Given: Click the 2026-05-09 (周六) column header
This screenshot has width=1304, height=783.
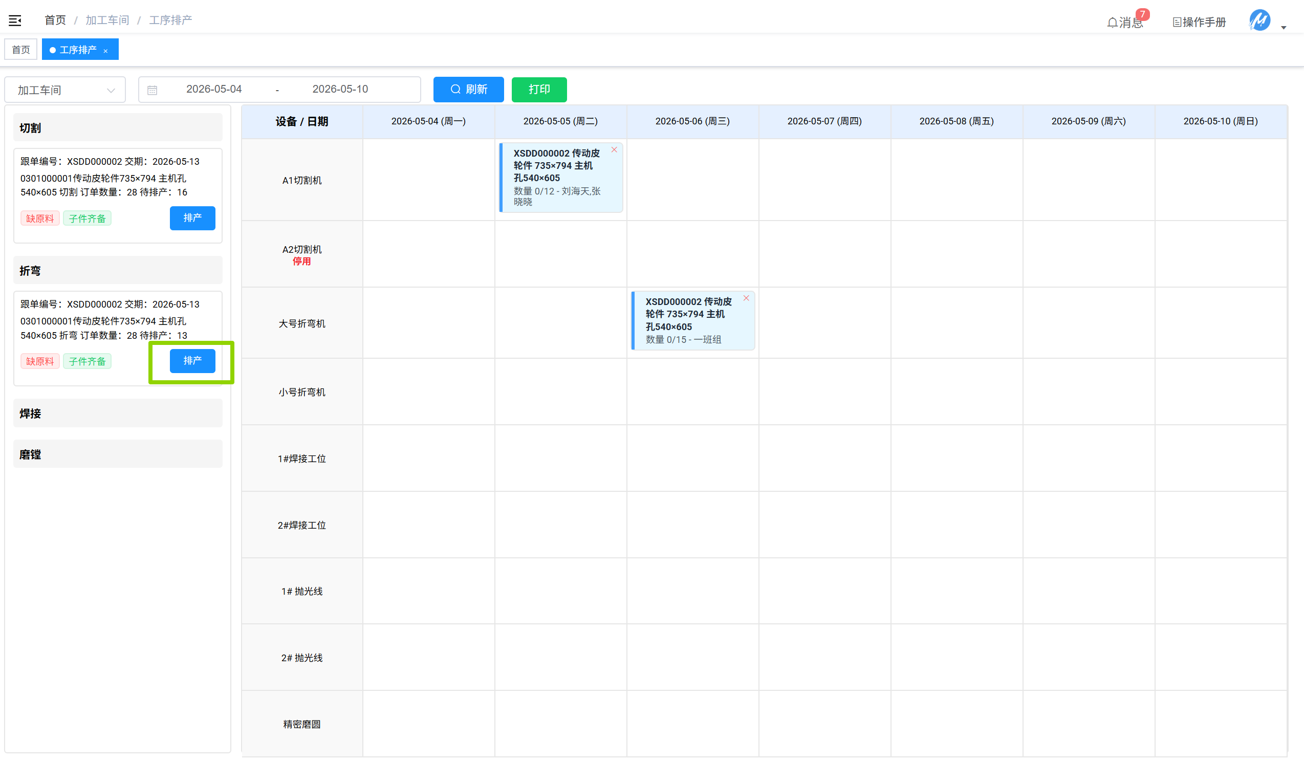Looking at the screenshot, I should (x=1088, y=121).
